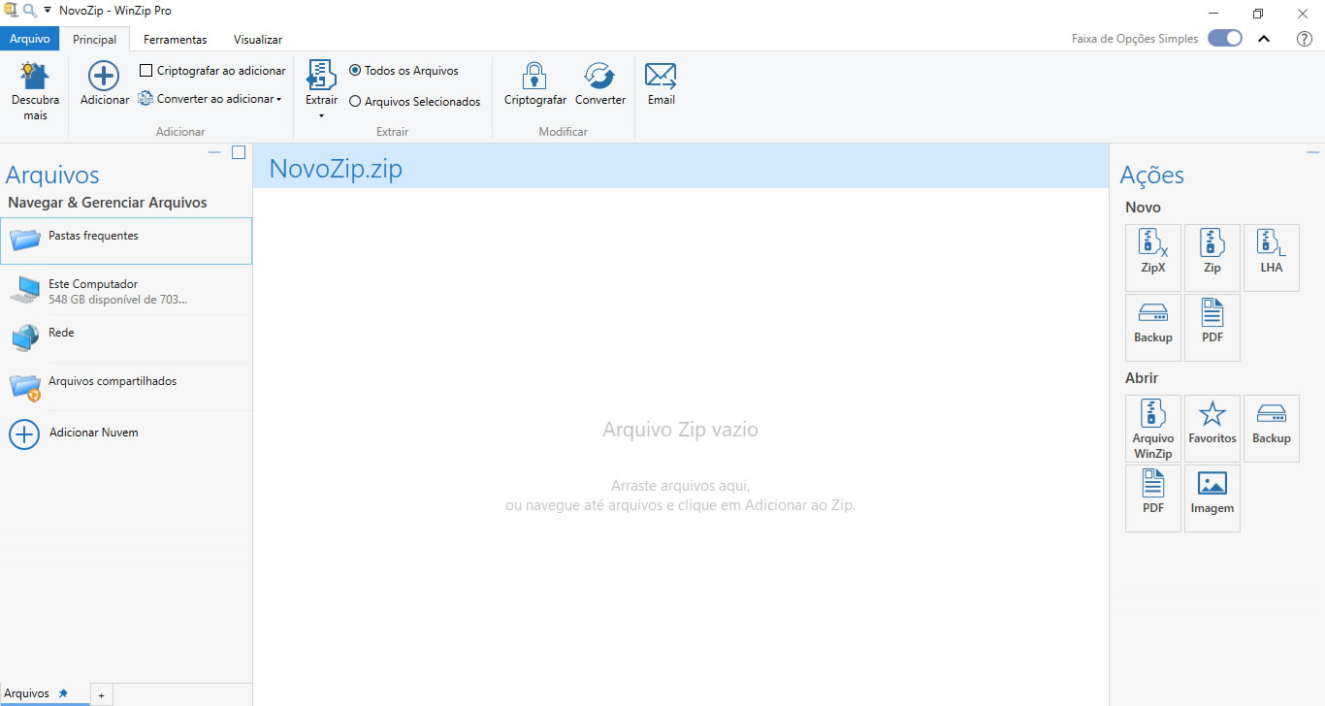
Task: Click the Converter icon in Modificar group
Action: pos(599,76)
